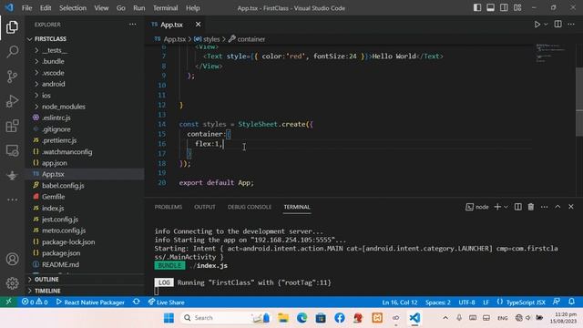Open remote window indicator in status bar
Screen dimensions: 583x328
pos(8,302)
